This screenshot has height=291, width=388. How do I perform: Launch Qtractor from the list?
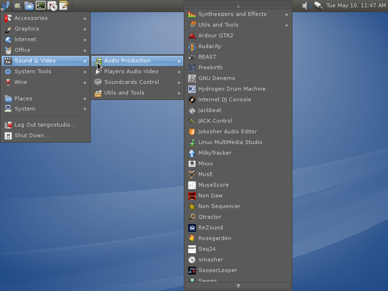(x=210, y=217)
